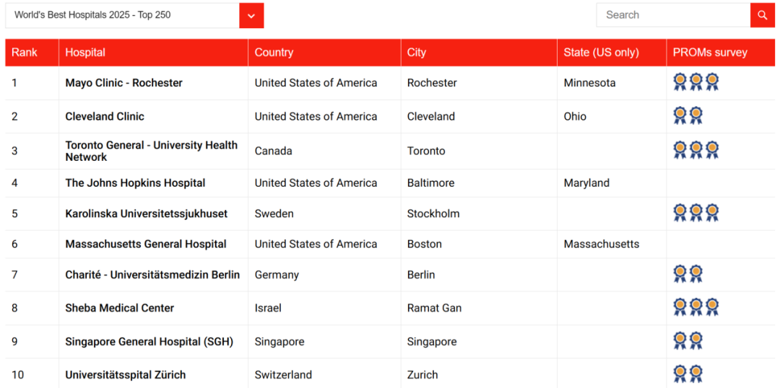The image size is (780, 388).
Task: Open Mayo Clinic - Rochester entry
Action: 123,83
